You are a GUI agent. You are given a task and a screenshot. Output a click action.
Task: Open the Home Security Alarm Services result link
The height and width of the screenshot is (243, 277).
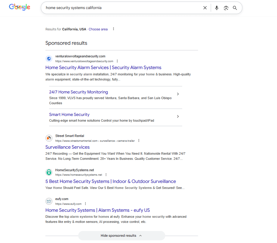pos(103,67)
